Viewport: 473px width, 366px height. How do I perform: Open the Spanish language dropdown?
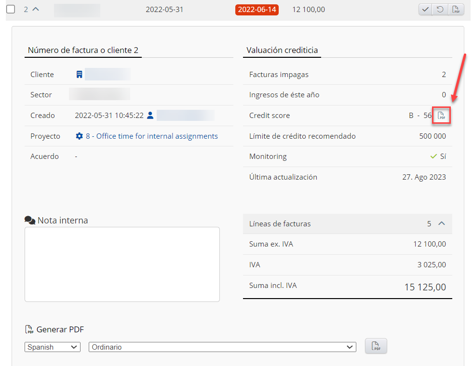click(53, 347)
